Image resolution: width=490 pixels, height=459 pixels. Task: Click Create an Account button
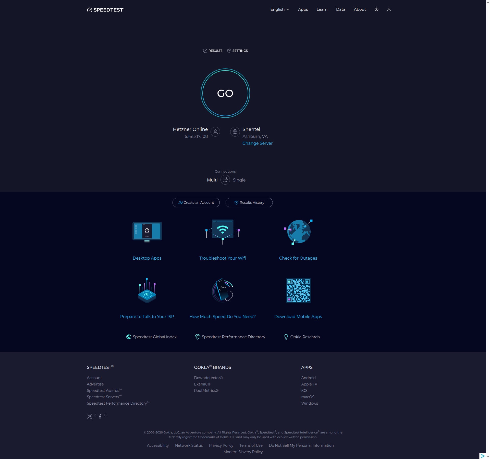click(196, 202)
